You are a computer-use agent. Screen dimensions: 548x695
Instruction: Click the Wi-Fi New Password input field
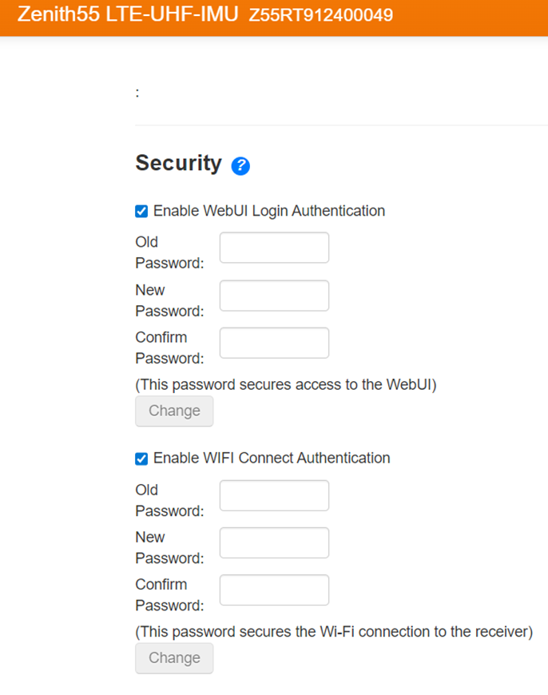tap(274, 542)
